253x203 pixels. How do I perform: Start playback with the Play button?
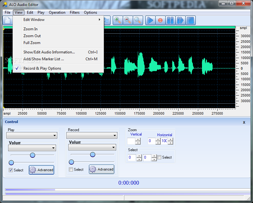[150, 20]
